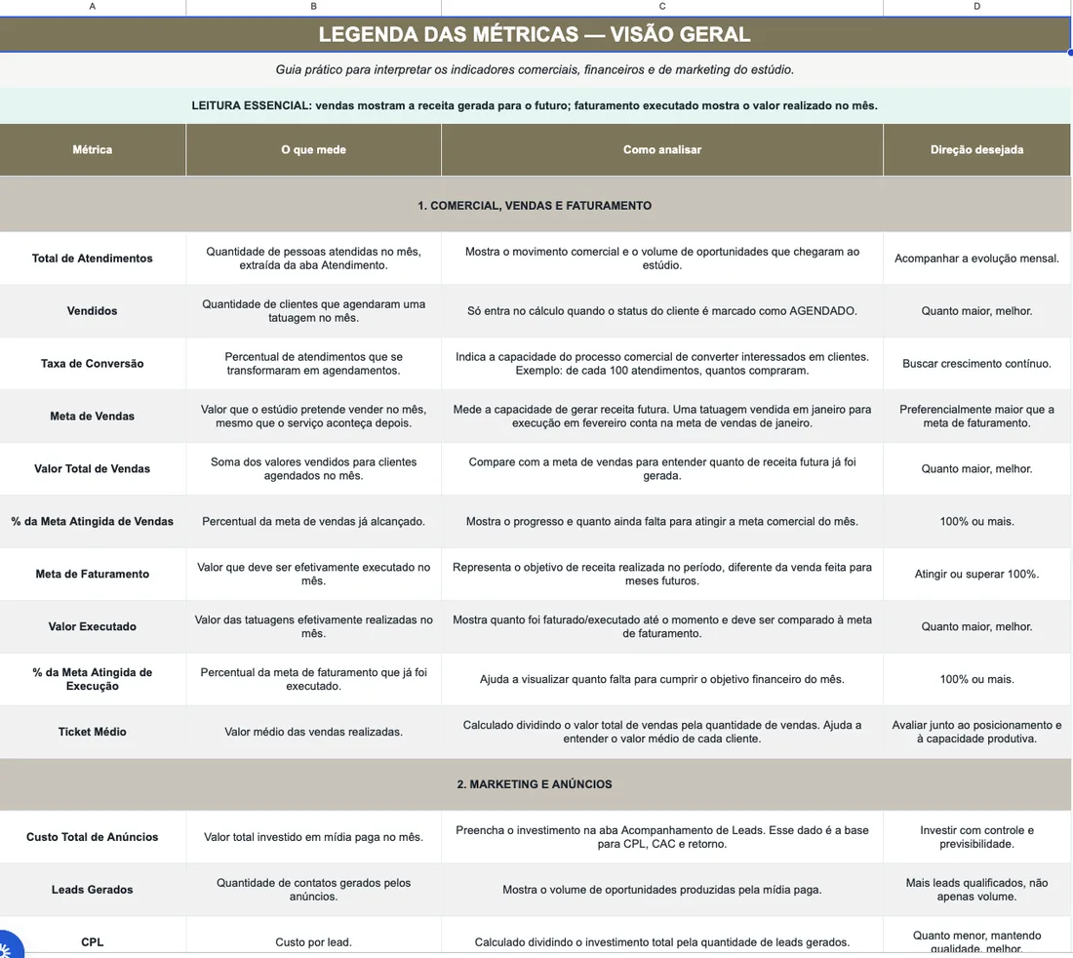The height and width of the screenshot is (958, 1073).
Task: Click the 'Taxa de Conversão' cell
Action: click(x=93, y=363)
